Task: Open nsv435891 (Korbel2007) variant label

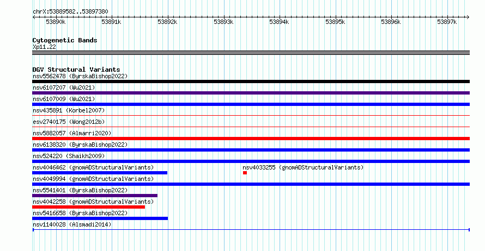Action: 69,110
